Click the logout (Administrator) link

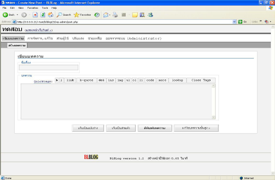[x=134, y=38]
